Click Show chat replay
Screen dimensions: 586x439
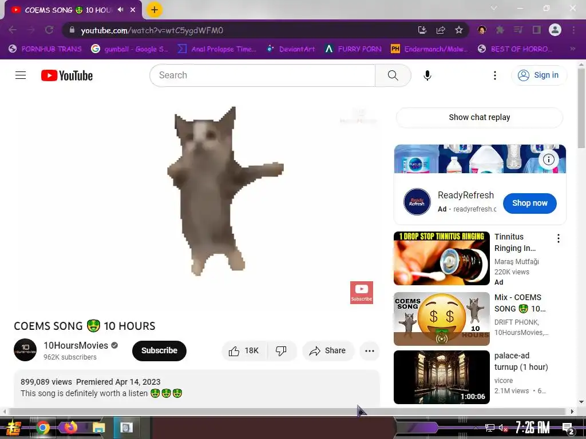click(479, 117)
